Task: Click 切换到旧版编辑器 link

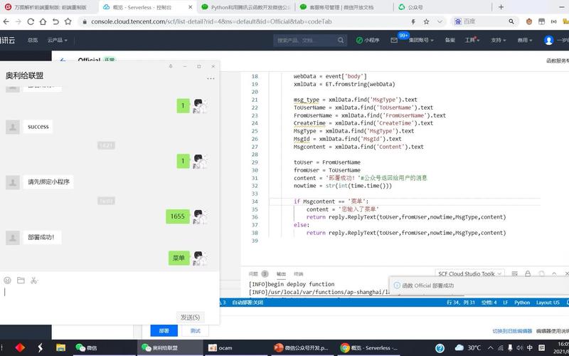Action: (512, 331)
